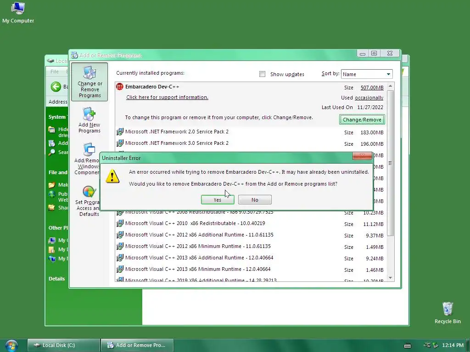470x352 pixels.
Task: Open the Recycle Bin desktop icon
Action: pos(447,313)
